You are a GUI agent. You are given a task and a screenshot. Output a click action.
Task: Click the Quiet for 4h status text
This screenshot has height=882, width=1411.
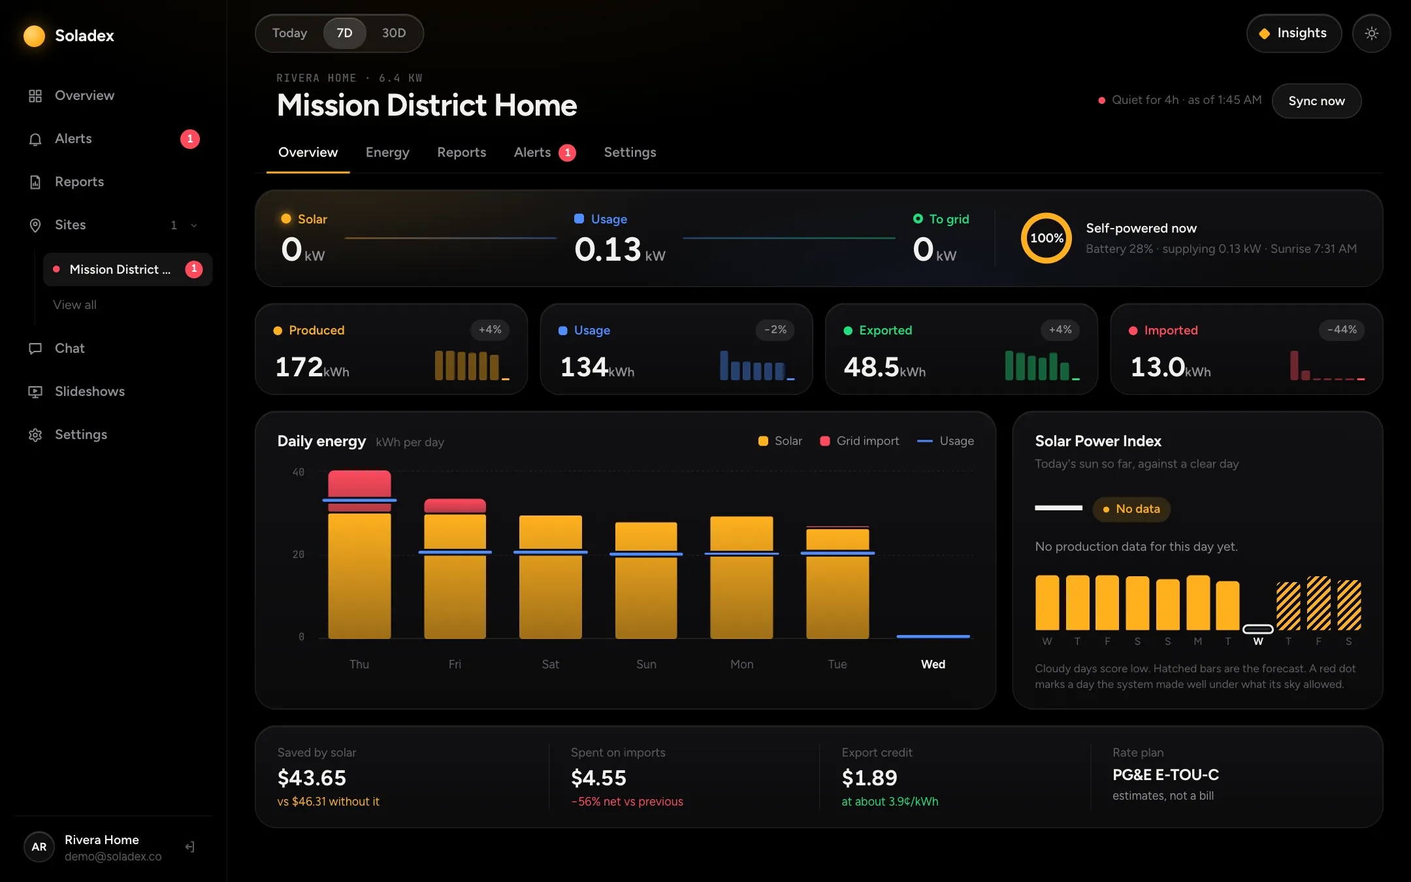[1187, 100]
